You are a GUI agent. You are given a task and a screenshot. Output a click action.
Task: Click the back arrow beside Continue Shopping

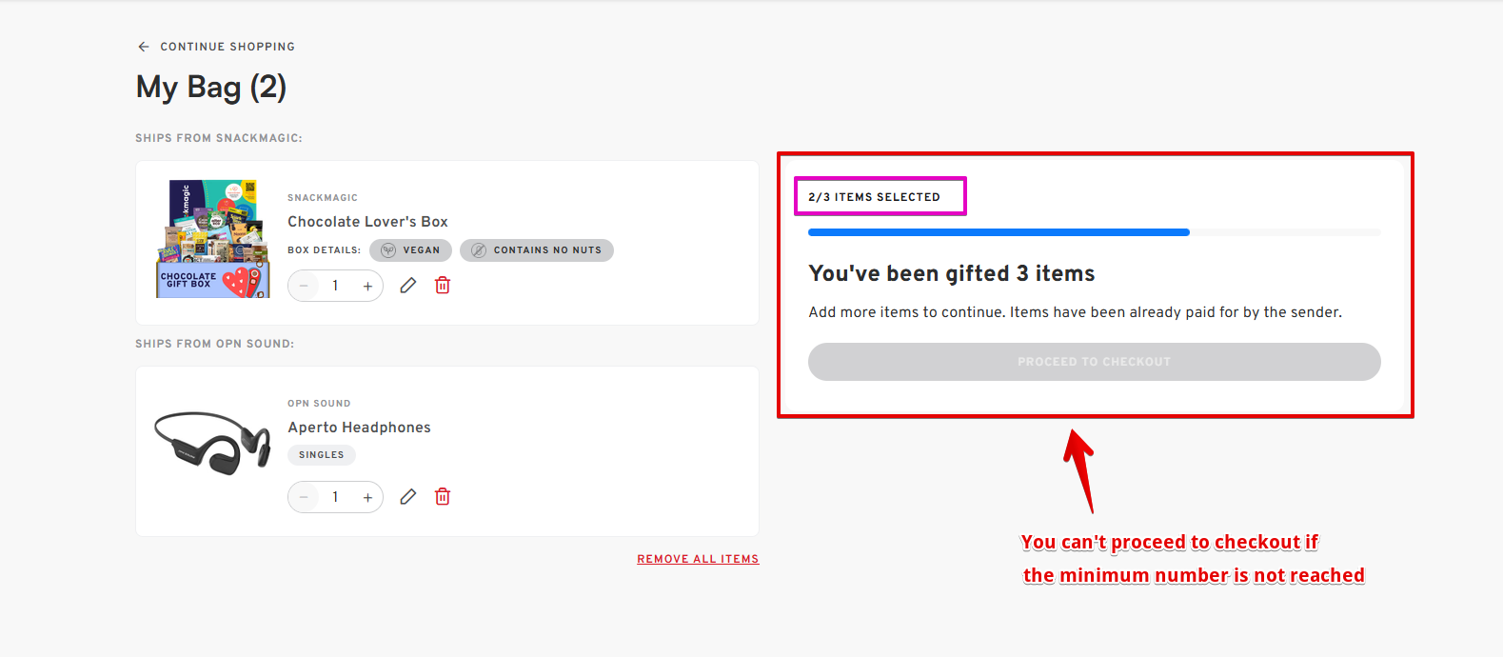[x=144, y=47]
